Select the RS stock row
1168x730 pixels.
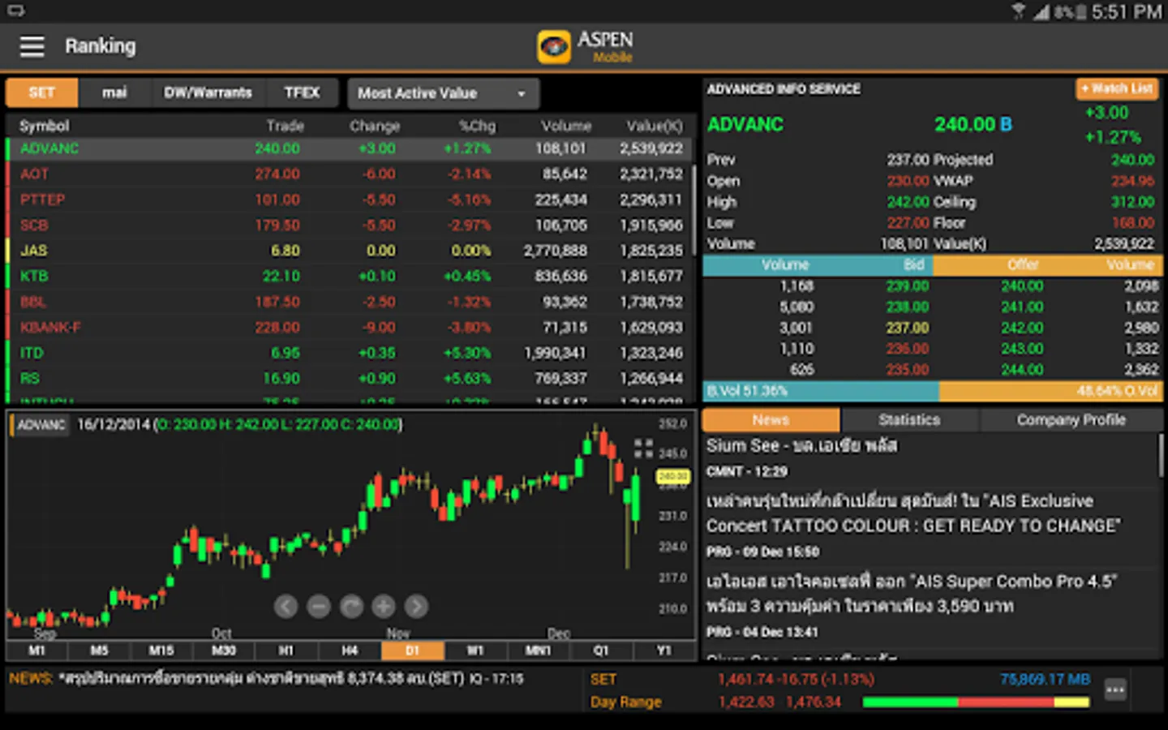coord(350,378)
